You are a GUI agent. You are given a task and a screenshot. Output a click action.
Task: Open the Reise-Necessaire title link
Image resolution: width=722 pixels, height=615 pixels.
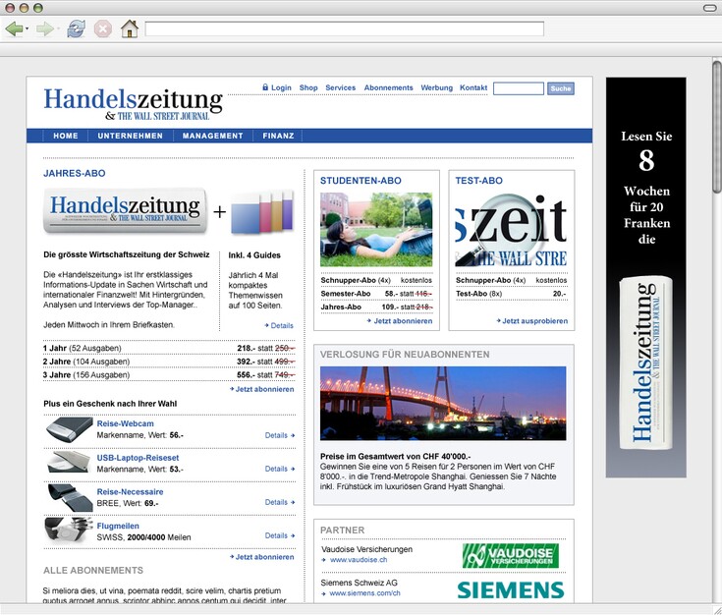130,491
